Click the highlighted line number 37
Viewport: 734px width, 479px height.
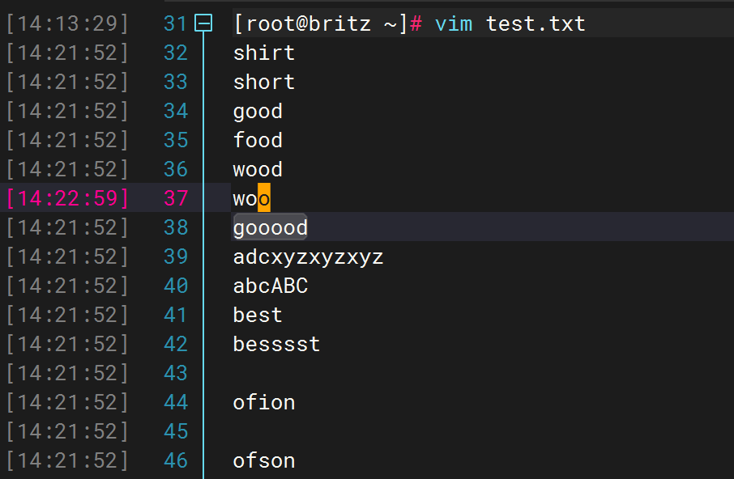point(176,198)
